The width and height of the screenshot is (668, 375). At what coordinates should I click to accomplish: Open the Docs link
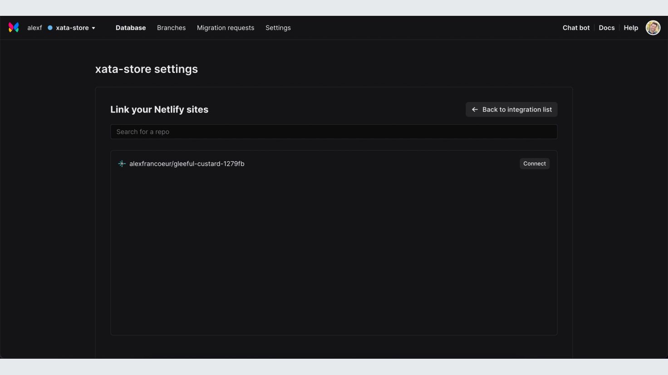[x=607, y=28]
